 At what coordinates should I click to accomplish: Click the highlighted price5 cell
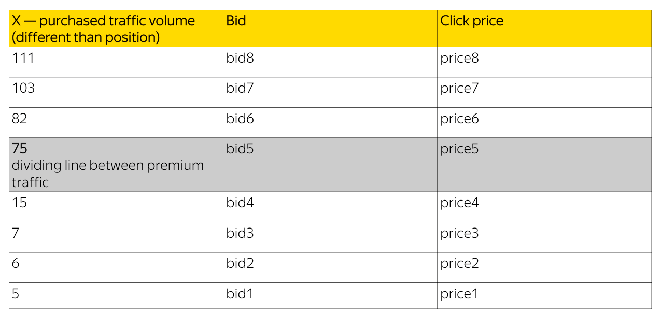459,149
